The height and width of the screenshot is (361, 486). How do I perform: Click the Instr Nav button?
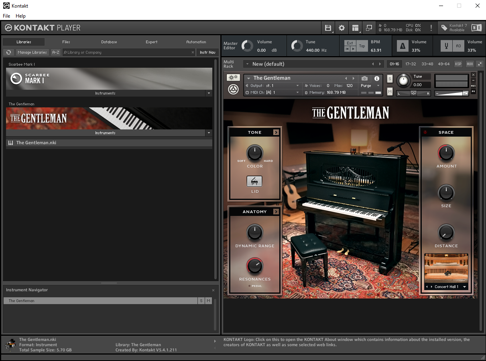(x=208, y=52)
